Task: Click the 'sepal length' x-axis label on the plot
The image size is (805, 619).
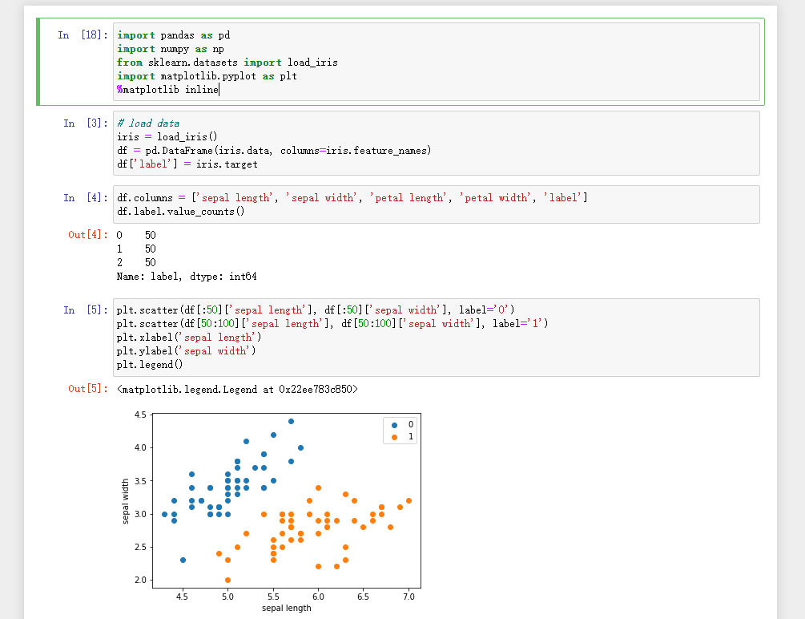Action: tap(286, 608)
